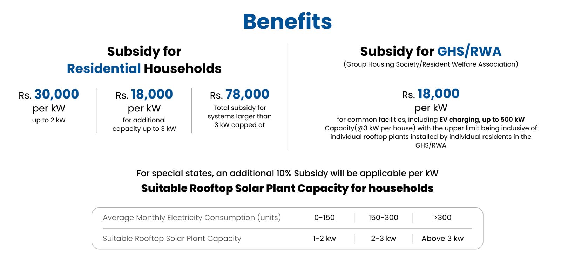Image resolution: width=561 pixels, height=258 pixels.
Task: Select the Rs. 30,000 per kW amount
Action: pyautogui.click(x=49, y=94)
